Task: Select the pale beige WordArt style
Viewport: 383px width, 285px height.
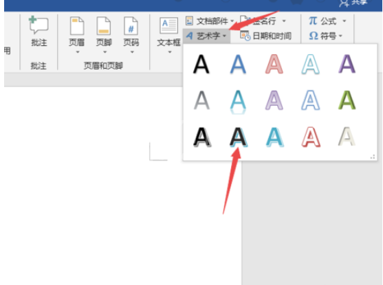Action: 347,136
